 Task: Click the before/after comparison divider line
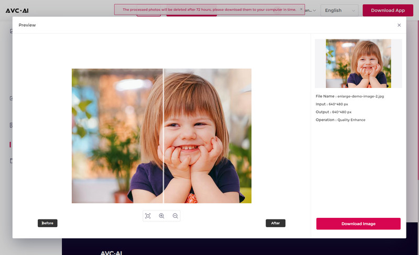click(x=163, y=136)
